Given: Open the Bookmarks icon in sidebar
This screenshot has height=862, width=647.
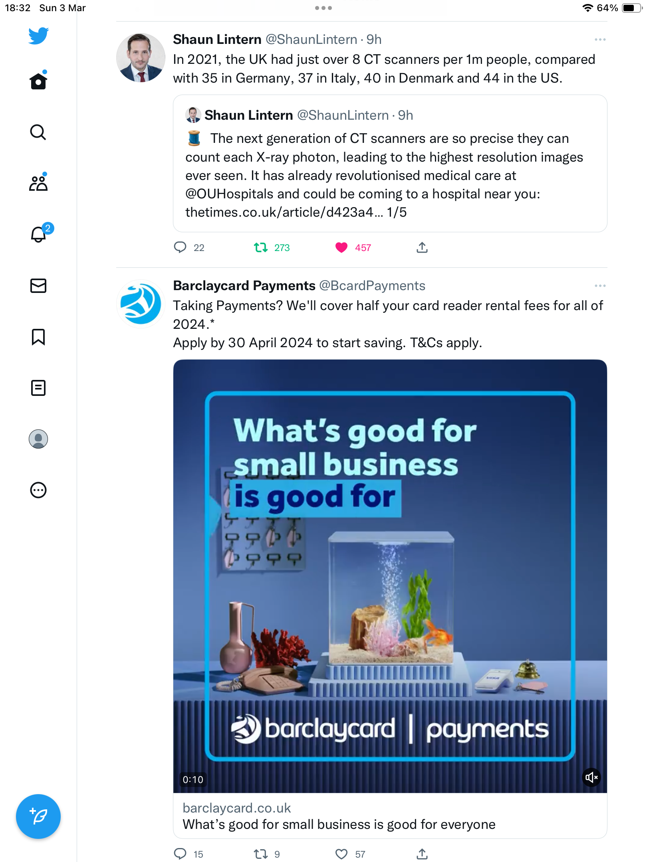Looking at the screenshot, I should [x=38, y=337].
